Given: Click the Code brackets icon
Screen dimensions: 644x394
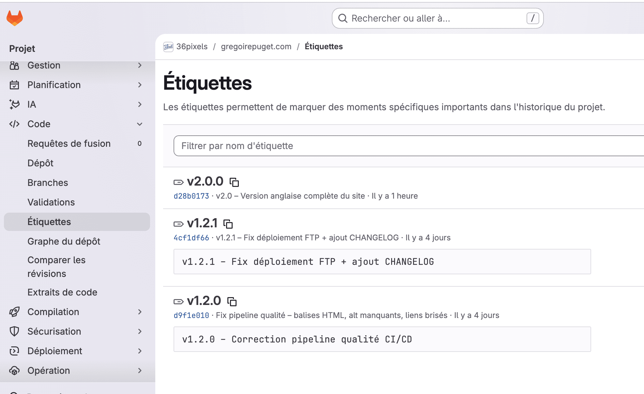Looking at the screenshot, I should pyautogui.click(x=14, y=124).
